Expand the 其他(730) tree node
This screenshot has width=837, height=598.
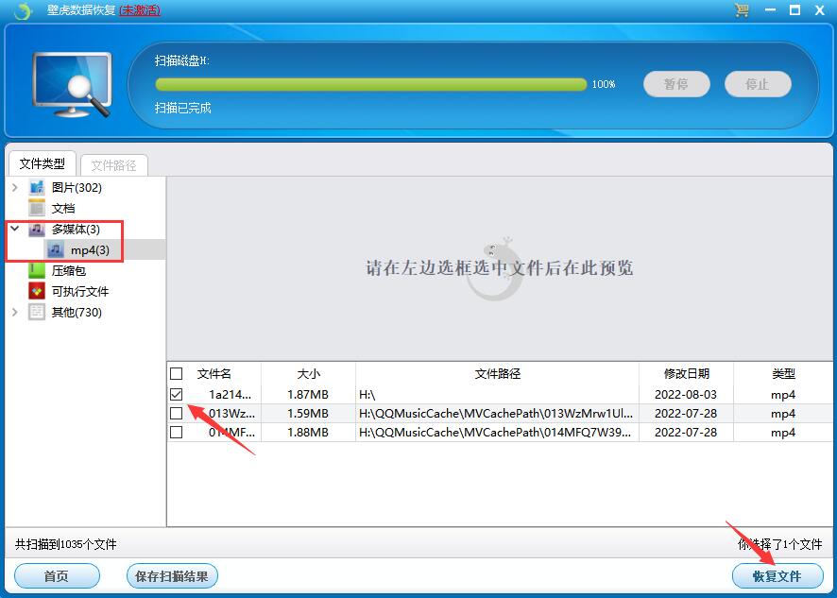(x=15, y=312)
